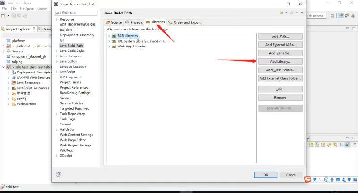Screen dimensions: 358x193
Task: Open the Libraries tab
Action: pyautogui.click(x=155, y=22)
